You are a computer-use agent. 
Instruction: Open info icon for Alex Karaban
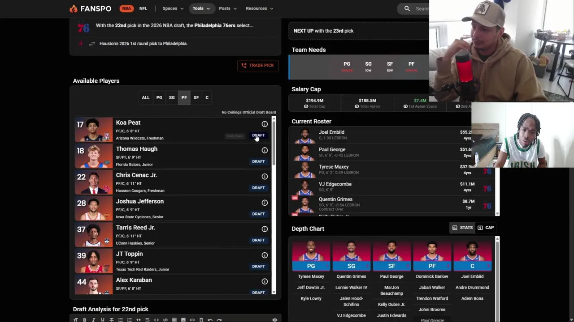click(265, 281)
